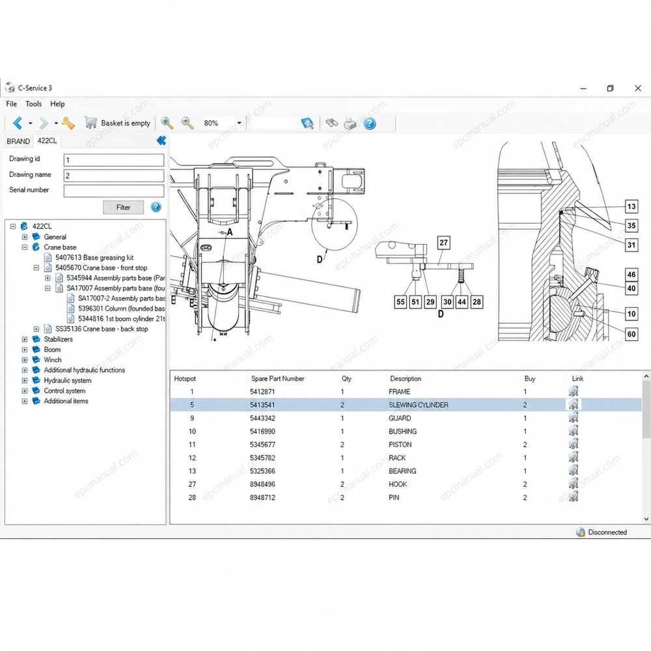Select Additional hydraulic functions folder
Image resolution: width=651 pixels, height=651 pixels.
(x=84, y=370)
